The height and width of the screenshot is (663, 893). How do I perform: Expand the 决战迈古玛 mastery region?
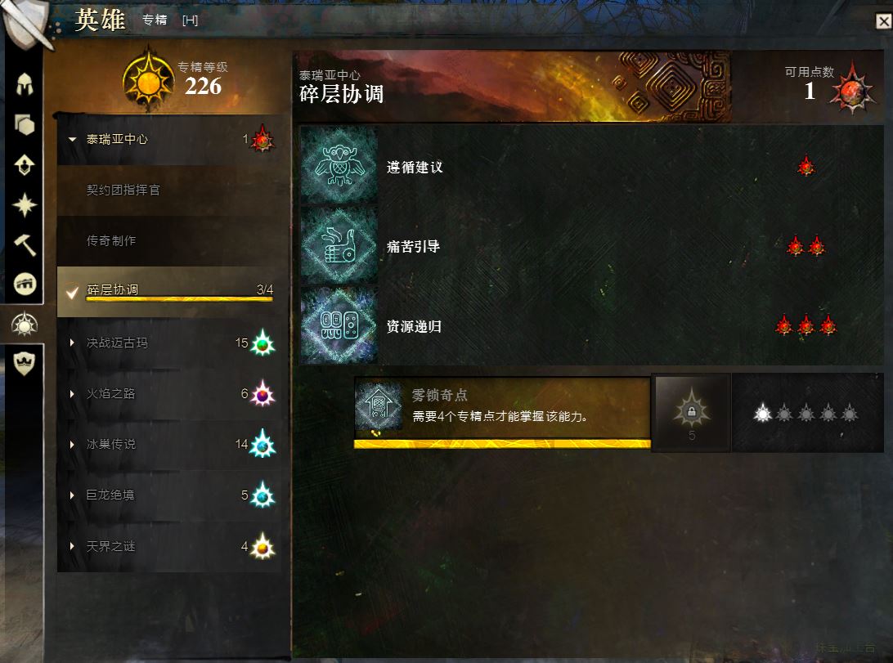72,343
